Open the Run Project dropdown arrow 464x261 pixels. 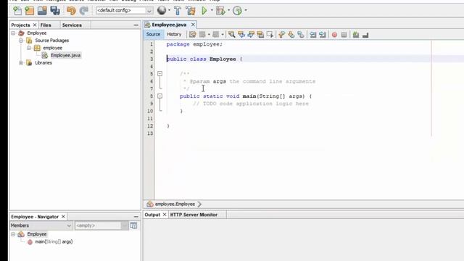click(x=212, y=10)
